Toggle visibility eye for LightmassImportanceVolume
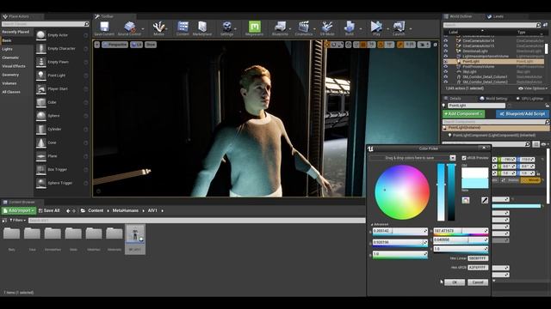This screenshot has height=309, width=551. coord(446,56)
